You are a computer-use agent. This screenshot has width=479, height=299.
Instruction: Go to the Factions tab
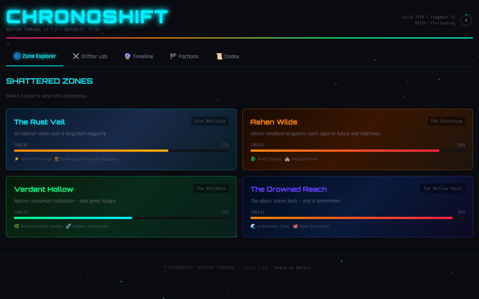point(184,56)
